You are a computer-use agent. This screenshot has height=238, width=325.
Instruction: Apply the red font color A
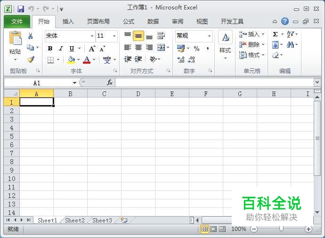click(87, 60)
